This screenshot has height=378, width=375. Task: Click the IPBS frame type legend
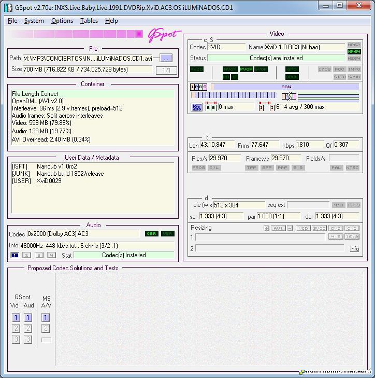[x=199, y=87]
